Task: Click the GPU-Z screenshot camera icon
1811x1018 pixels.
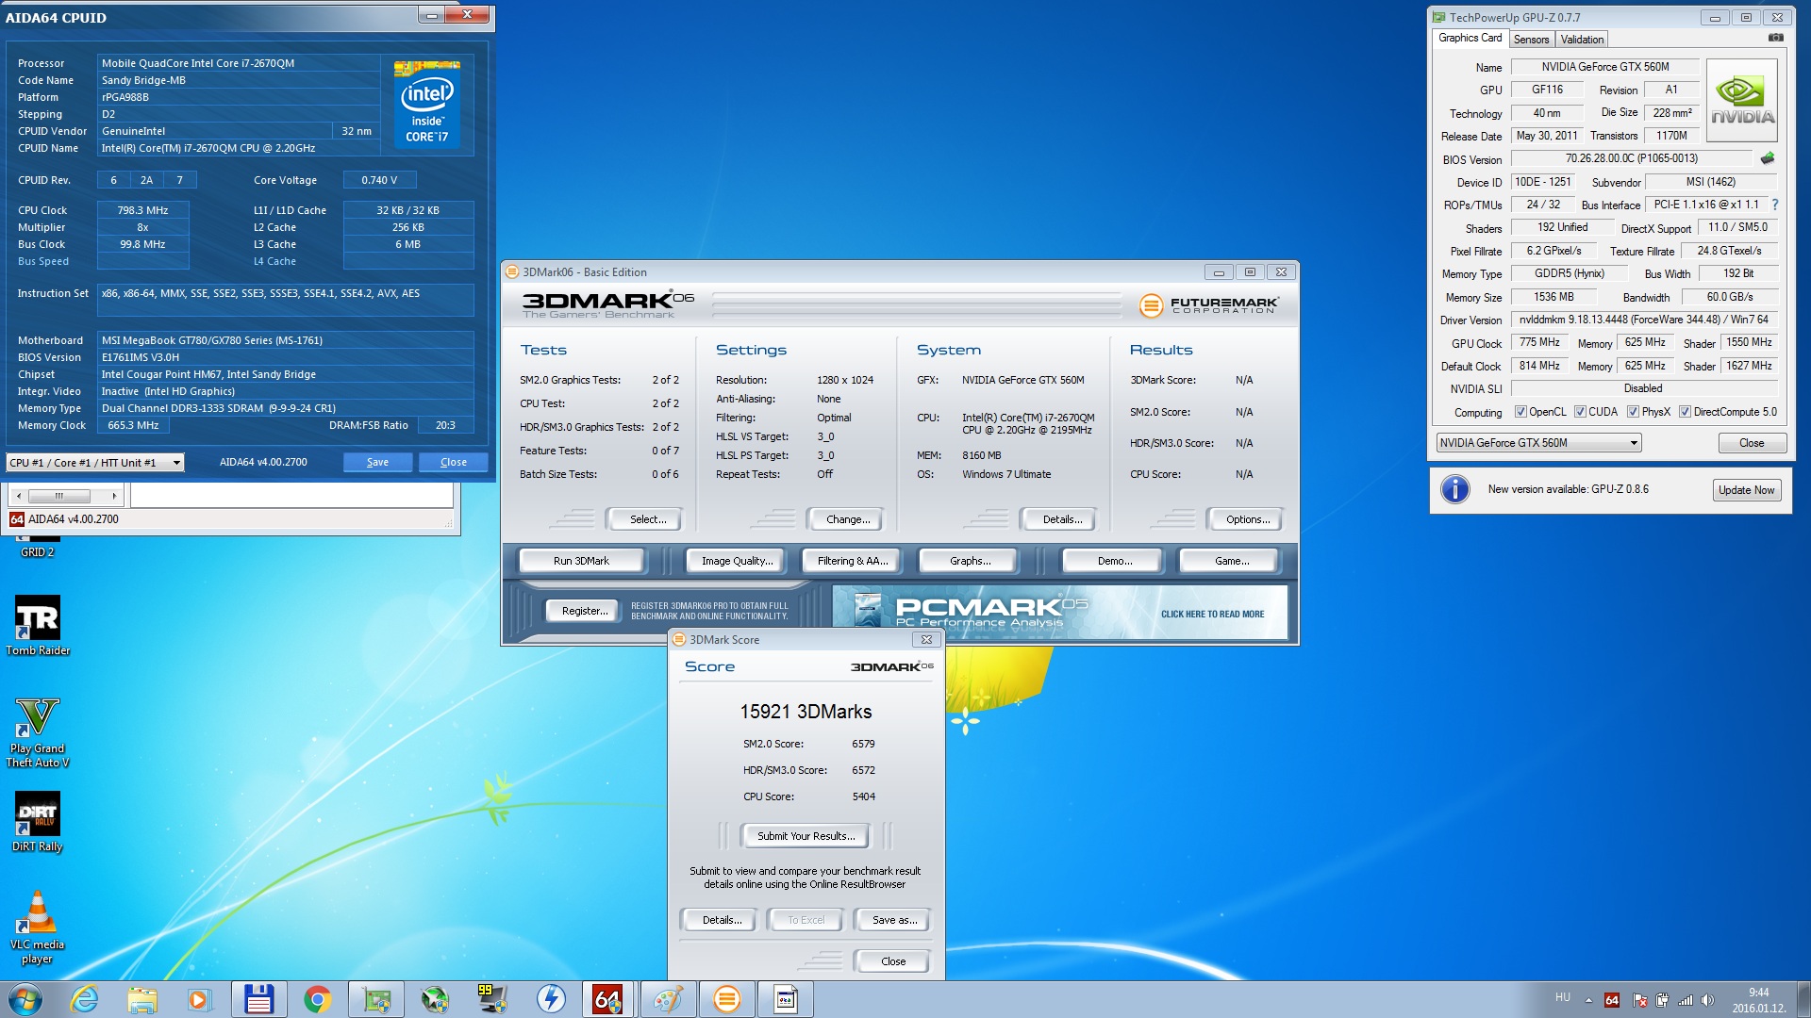Action: pyautogui.click(x=1775, y=38)
